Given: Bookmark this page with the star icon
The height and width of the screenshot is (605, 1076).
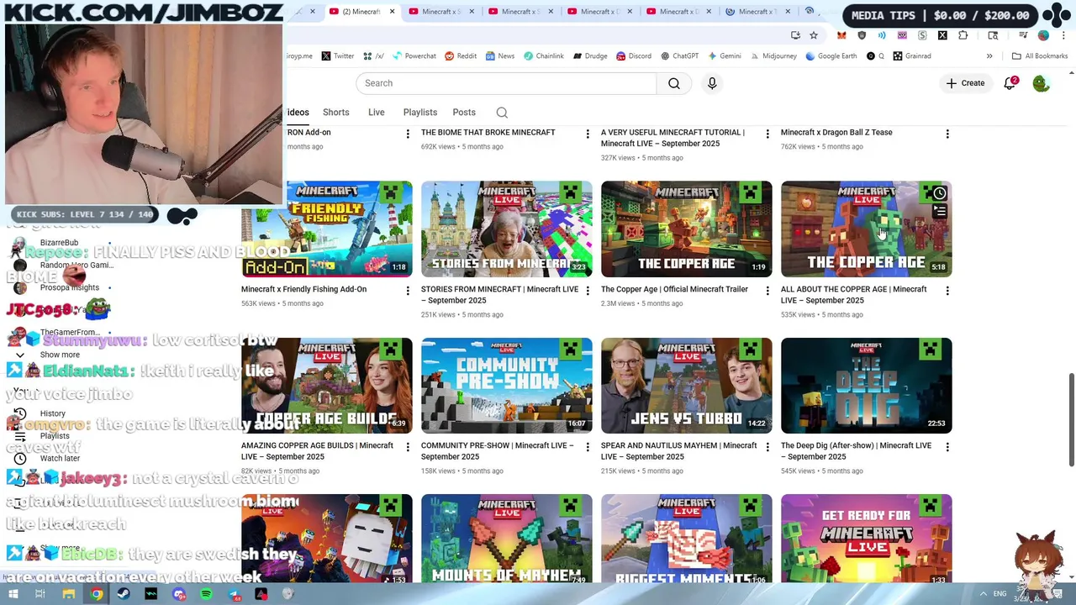Looking at the screenshot, I should [x=814, y=35].
